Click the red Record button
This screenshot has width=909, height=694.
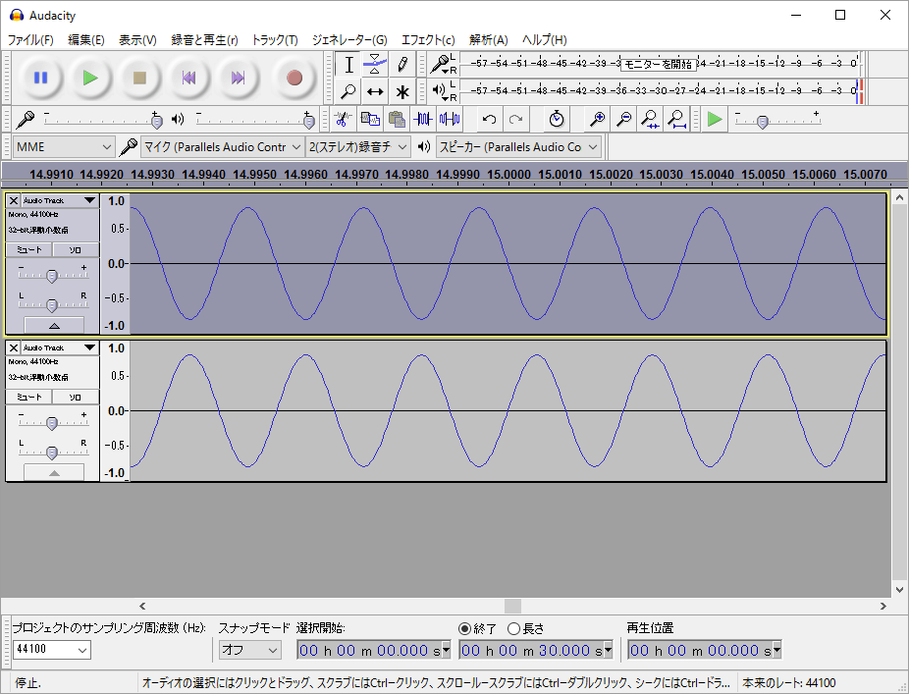[294, 78]
